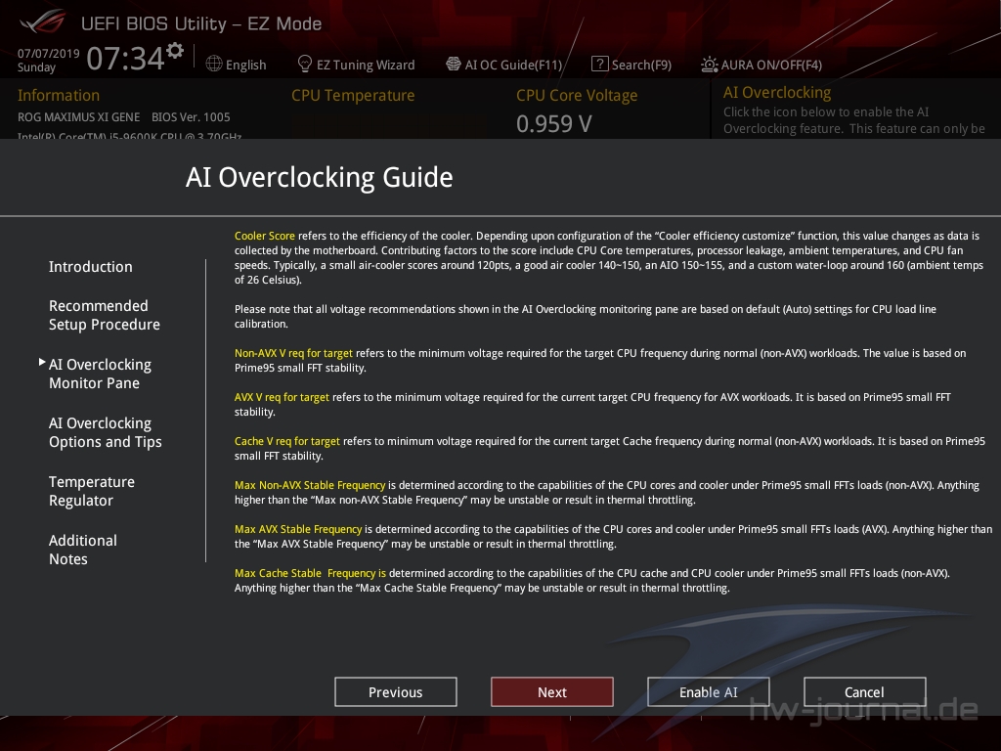The height and width of the screenshot is (751, 1001).
Task: Go to Temperature Regulator section
Action: tap(92, 491)
